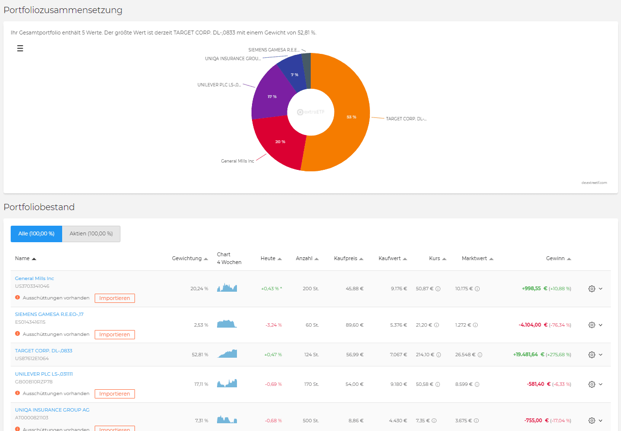The height and width of the screenshot is (431, 621).
Task: Open the SIEMENS GAMESA R.E.EO-,17 link
Action: coord(49,315)
